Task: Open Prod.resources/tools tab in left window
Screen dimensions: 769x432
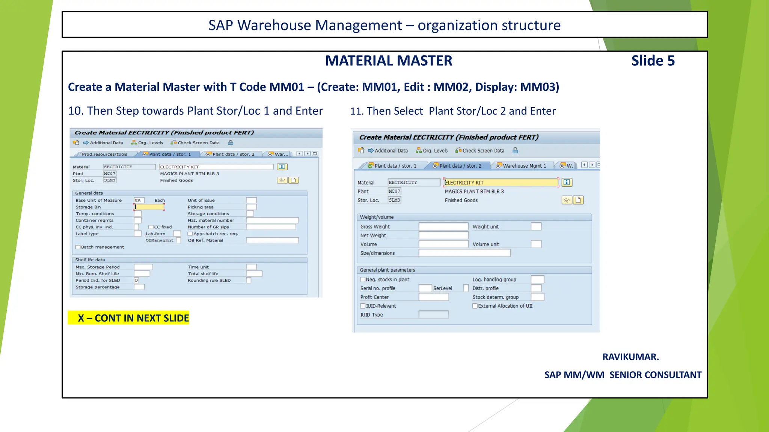Action: (104, 154)
